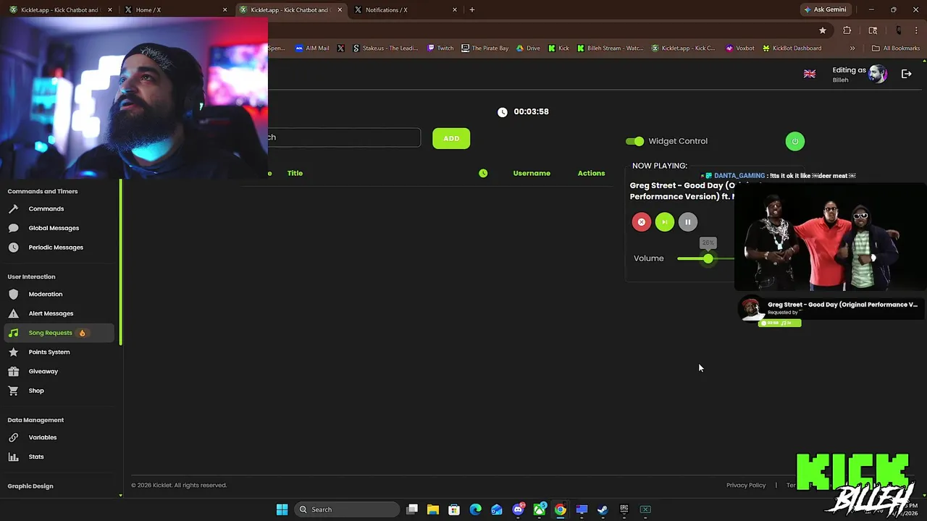
Task: Open Steam from the taskbar
Action: click(603, 509)
